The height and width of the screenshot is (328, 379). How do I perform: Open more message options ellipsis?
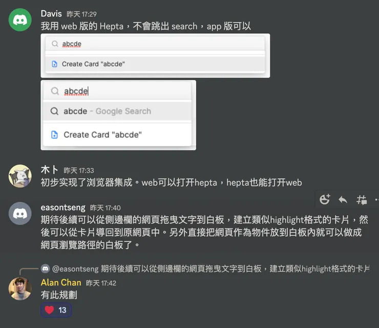(x=377, y=200)
